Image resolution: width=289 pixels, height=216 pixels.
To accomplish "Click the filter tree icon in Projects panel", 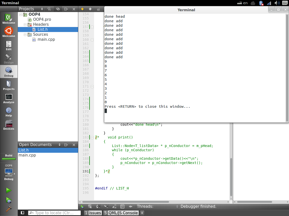I will pyautogui.click(x=49, y=9).
